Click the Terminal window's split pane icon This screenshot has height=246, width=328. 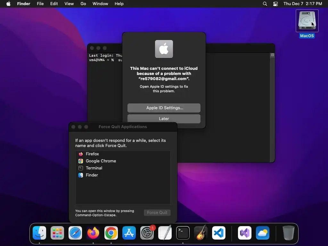272,55
